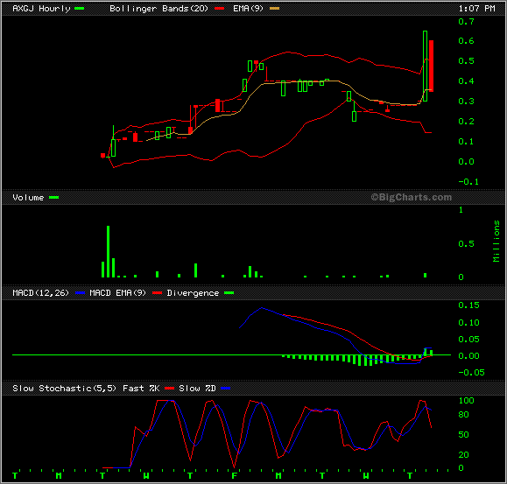Click the 100 stochastic axis label
This screenshot has width=507, height=484.
click(x=466, y=401)
